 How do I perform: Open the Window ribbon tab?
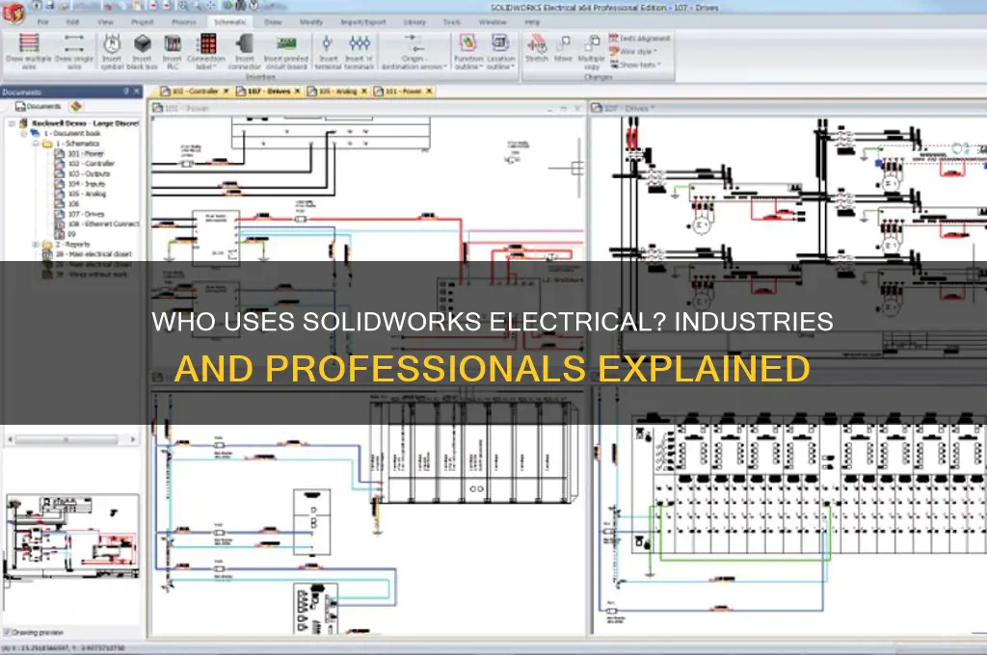pyautogui.click(x=493, y=22)
